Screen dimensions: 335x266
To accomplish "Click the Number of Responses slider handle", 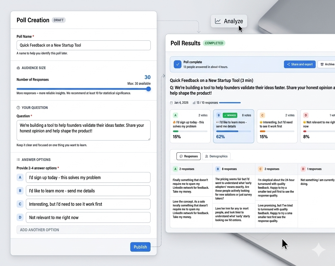I will pos(148,89).
